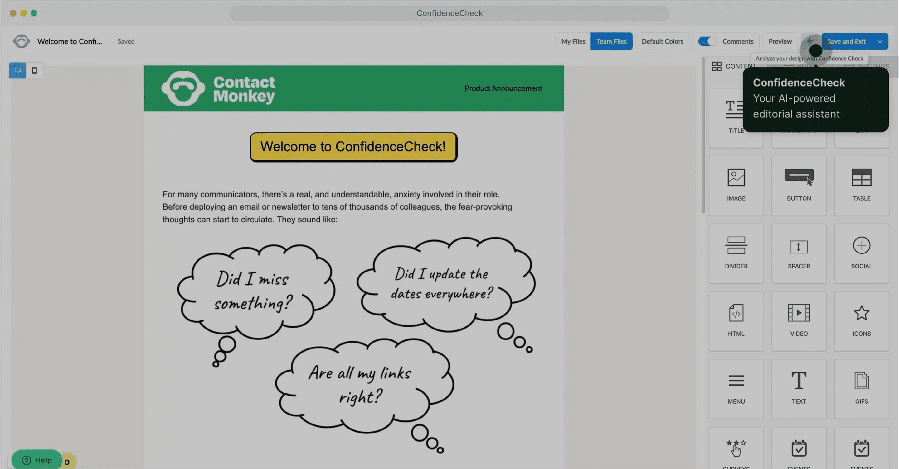
Task: Select the Video content block
Action: [x=799, y=320]
